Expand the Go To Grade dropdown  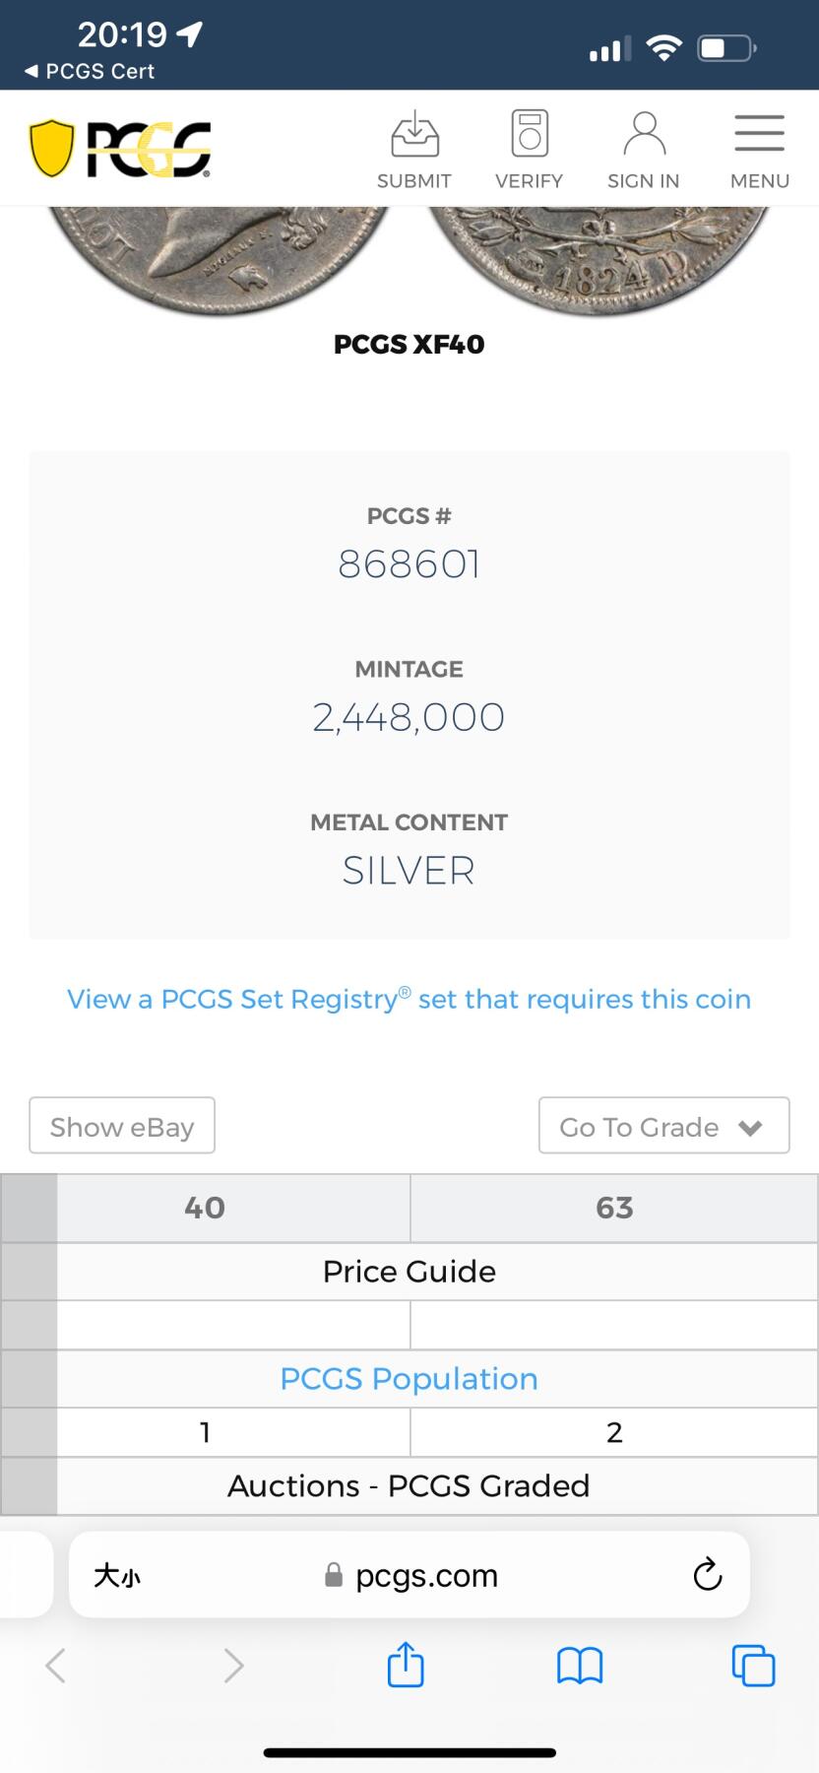pyautogui.click(x=663, y=1126)
